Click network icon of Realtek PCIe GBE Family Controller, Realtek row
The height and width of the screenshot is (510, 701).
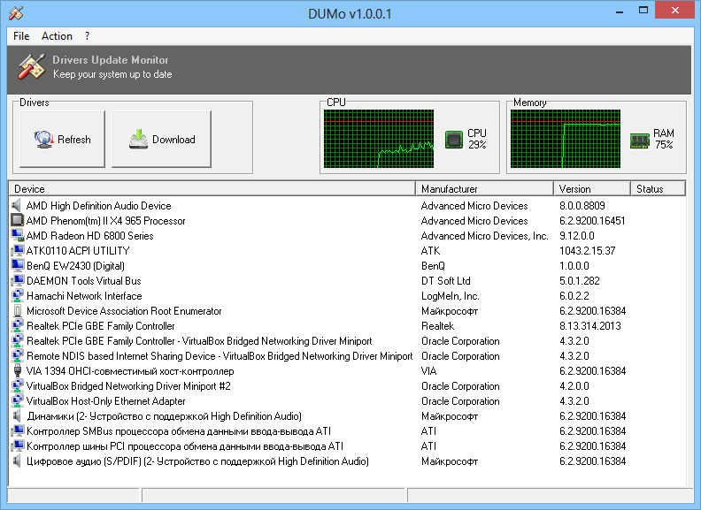tap(17, 325)
